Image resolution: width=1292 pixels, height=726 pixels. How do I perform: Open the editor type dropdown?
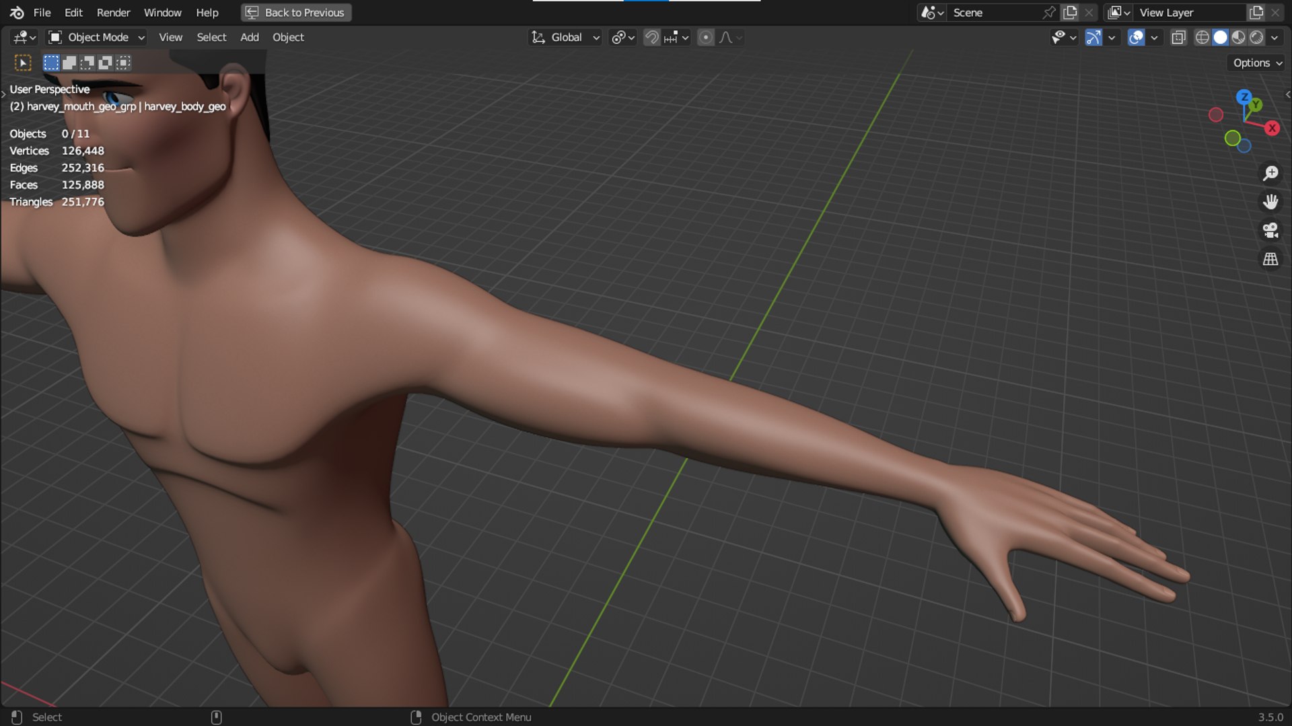(x=25, y=38)
